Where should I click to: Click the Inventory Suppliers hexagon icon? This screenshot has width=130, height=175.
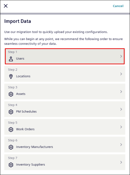tap(11, 165)
